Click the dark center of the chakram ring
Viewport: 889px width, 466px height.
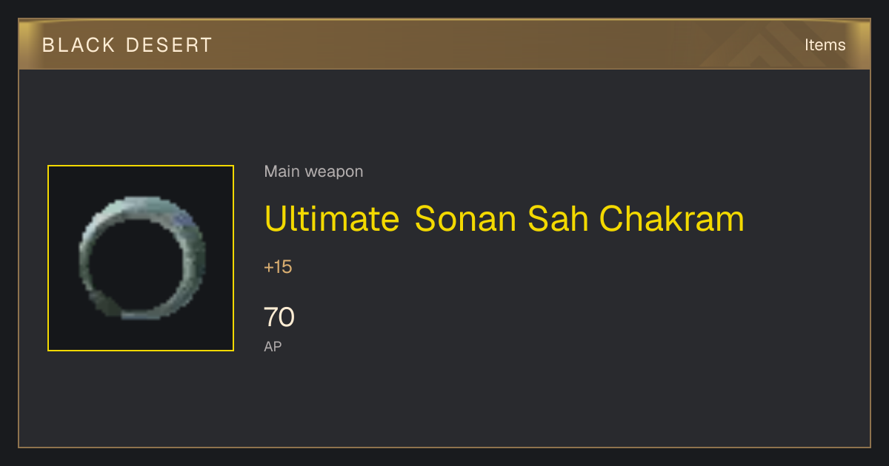pos(138,261)
